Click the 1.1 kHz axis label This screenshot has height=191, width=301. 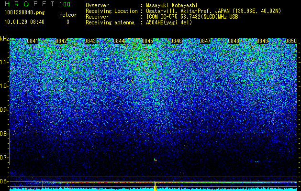pos(4,62)
